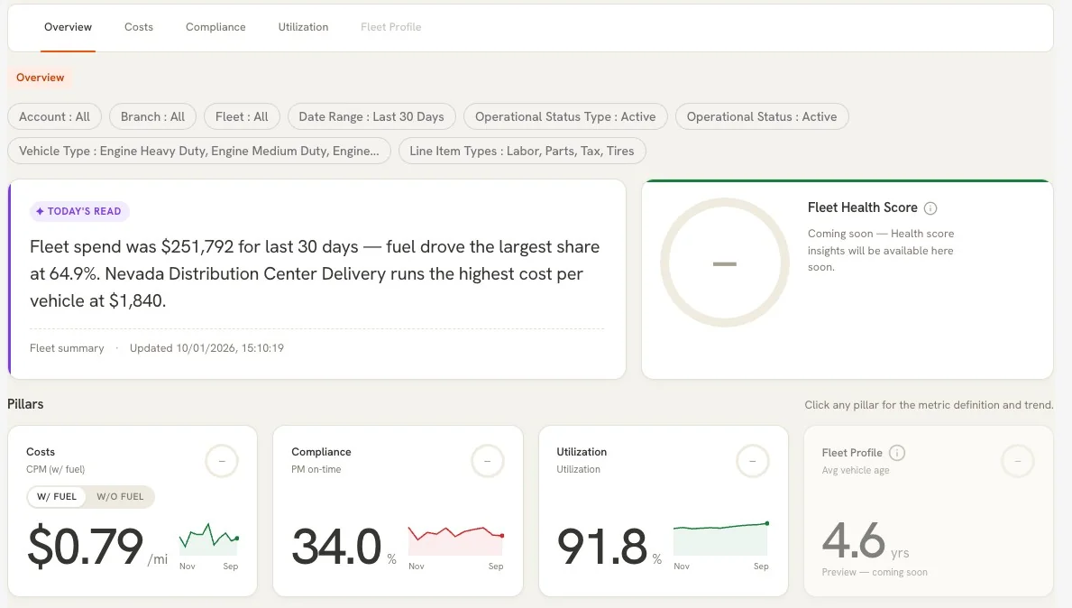Click the CPM (w/ fuel) subtitle

55,469
